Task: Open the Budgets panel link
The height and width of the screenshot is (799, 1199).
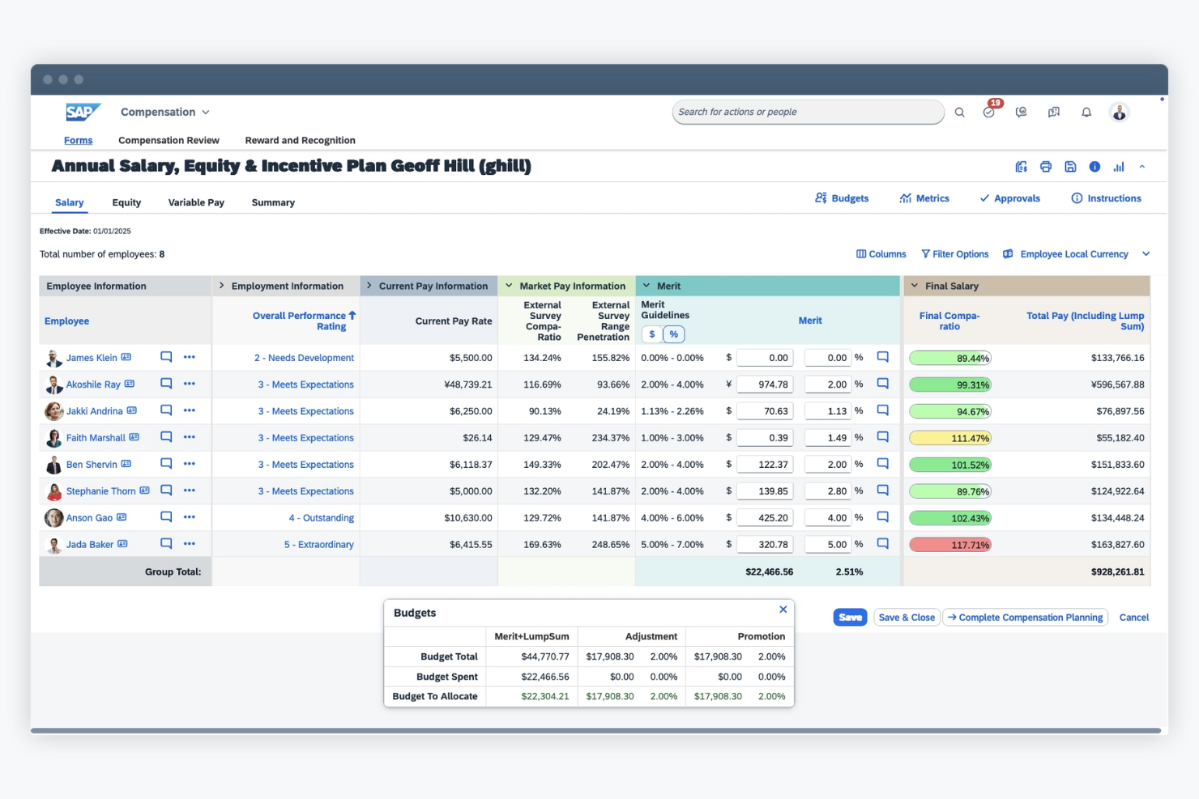Action: (842, 198)
